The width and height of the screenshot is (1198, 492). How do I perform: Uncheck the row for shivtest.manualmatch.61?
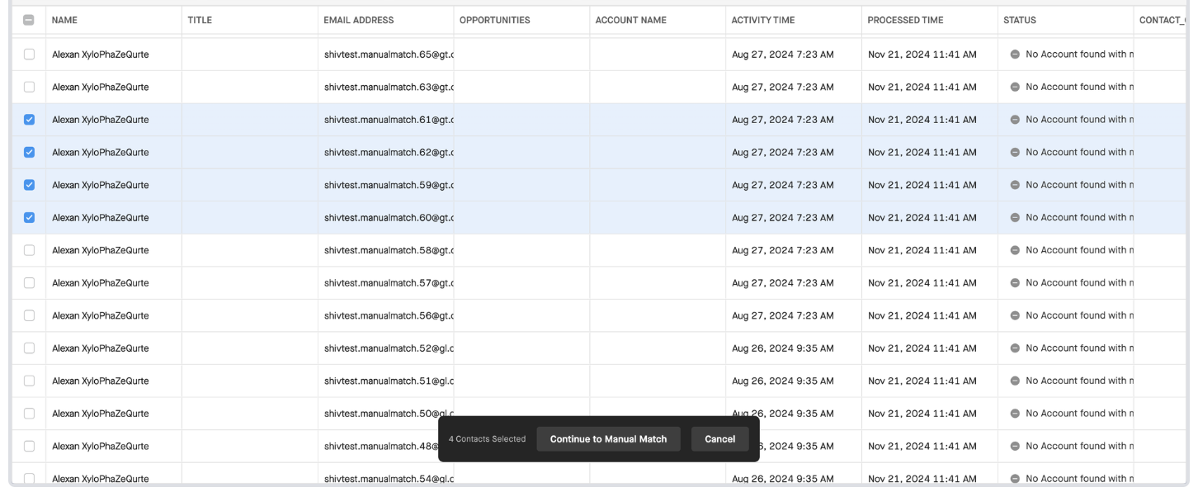[x=29, y=120]
